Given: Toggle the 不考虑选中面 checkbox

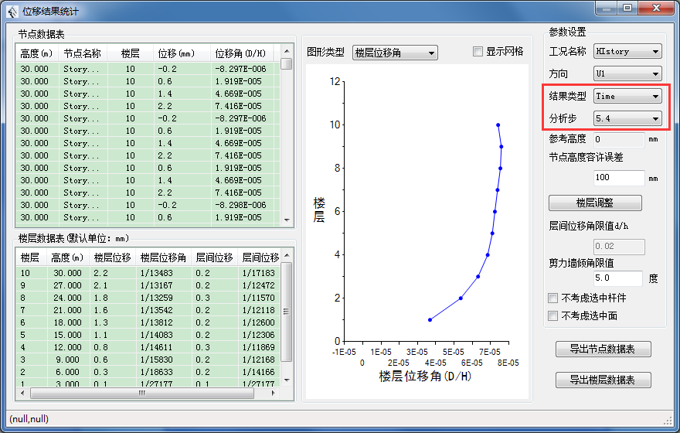Looking at the screenshot, I should pyautogui.click(x=552, y=315).
